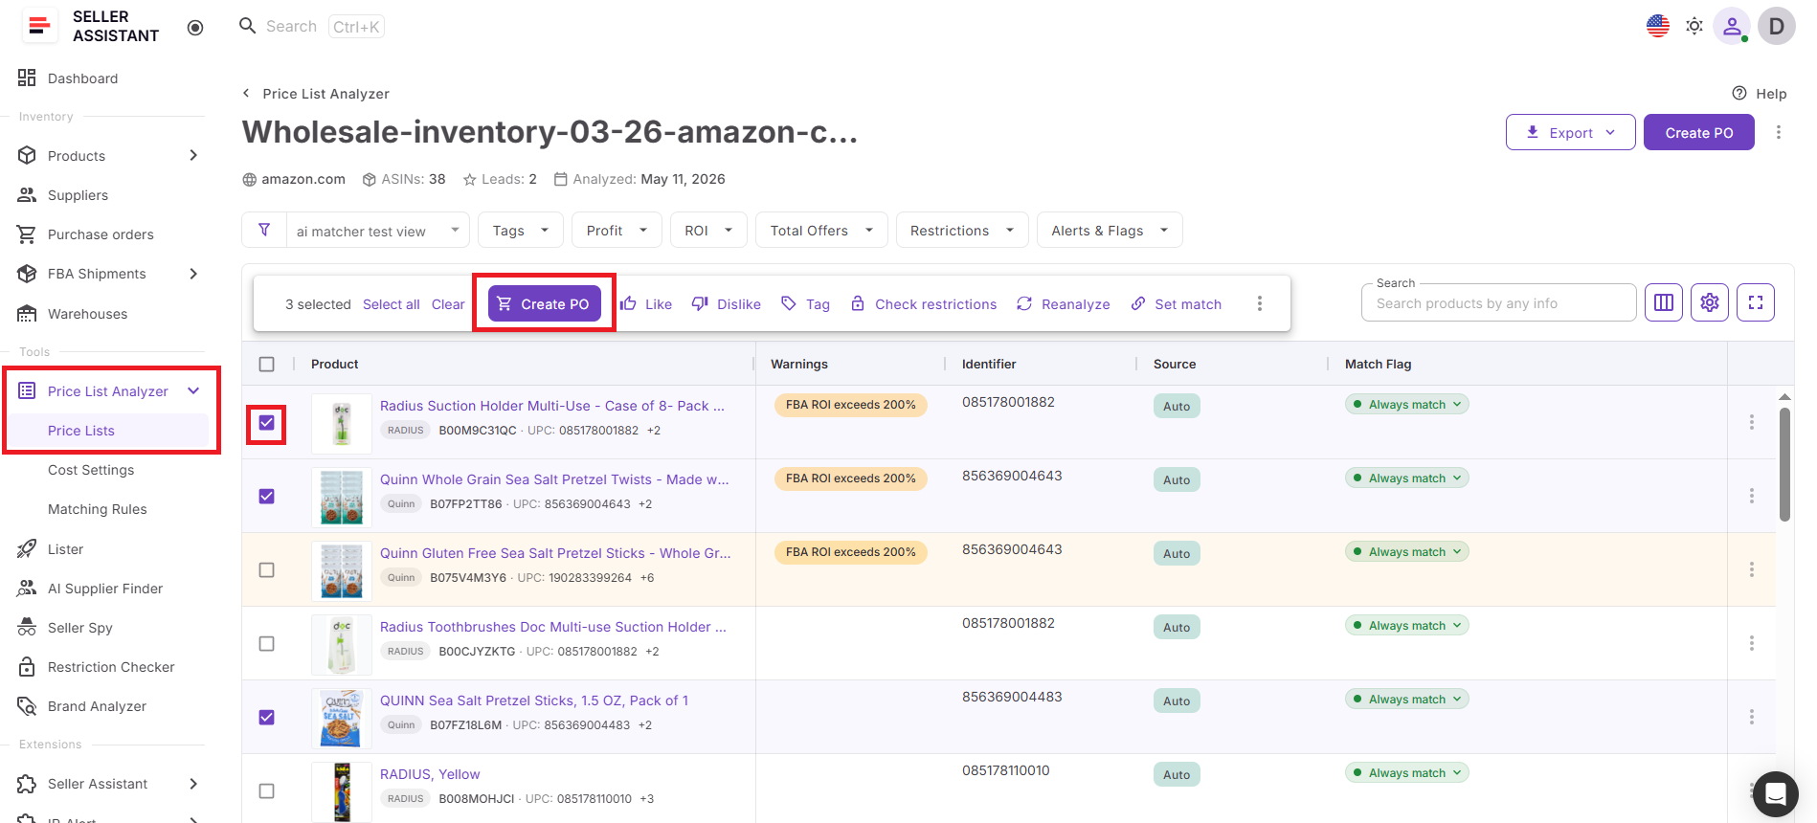Click the search magnifier icon
This screenshot has height=823, width=1817.
248,26
